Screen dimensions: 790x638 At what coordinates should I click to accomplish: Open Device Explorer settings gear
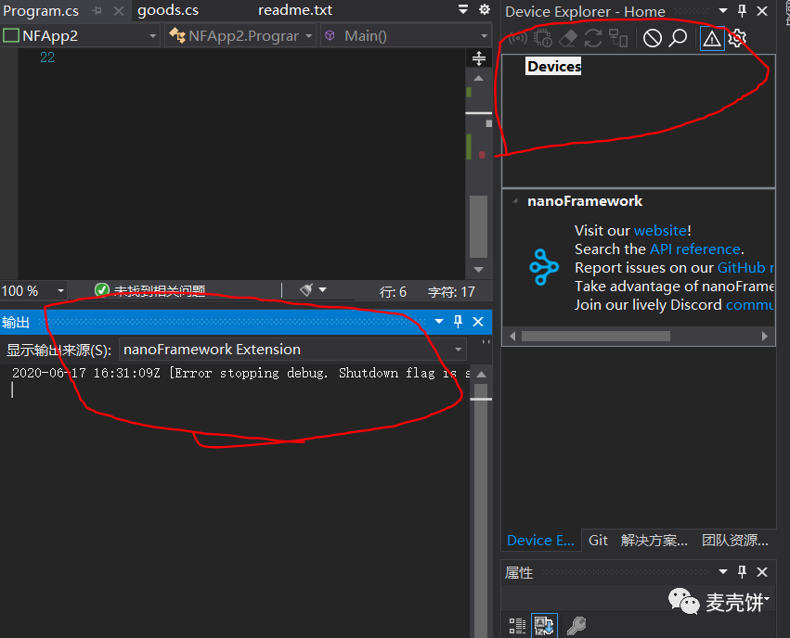737,38
